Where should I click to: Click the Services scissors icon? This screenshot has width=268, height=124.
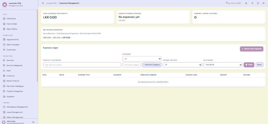[4, 60]
